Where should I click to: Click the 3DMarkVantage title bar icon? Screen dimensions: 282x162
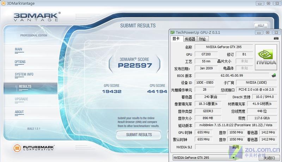[x=3, y=3]
